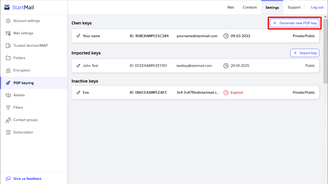Click the PGP keyring key icon in sidebar
The image size is (328, 184).
point(8,83)
